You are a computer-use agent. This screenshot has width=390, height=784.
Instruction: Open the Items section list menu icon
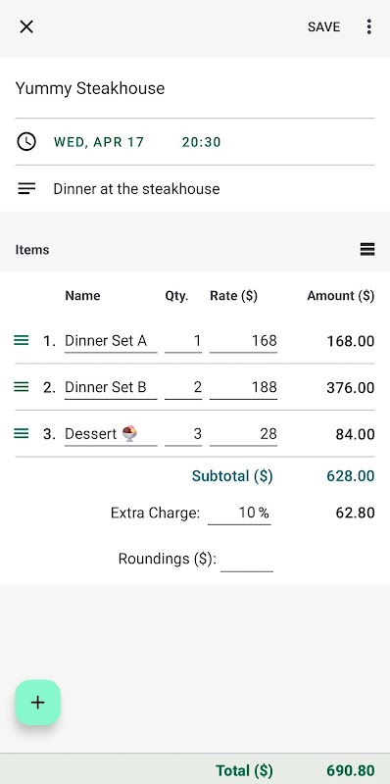(367, 249)
